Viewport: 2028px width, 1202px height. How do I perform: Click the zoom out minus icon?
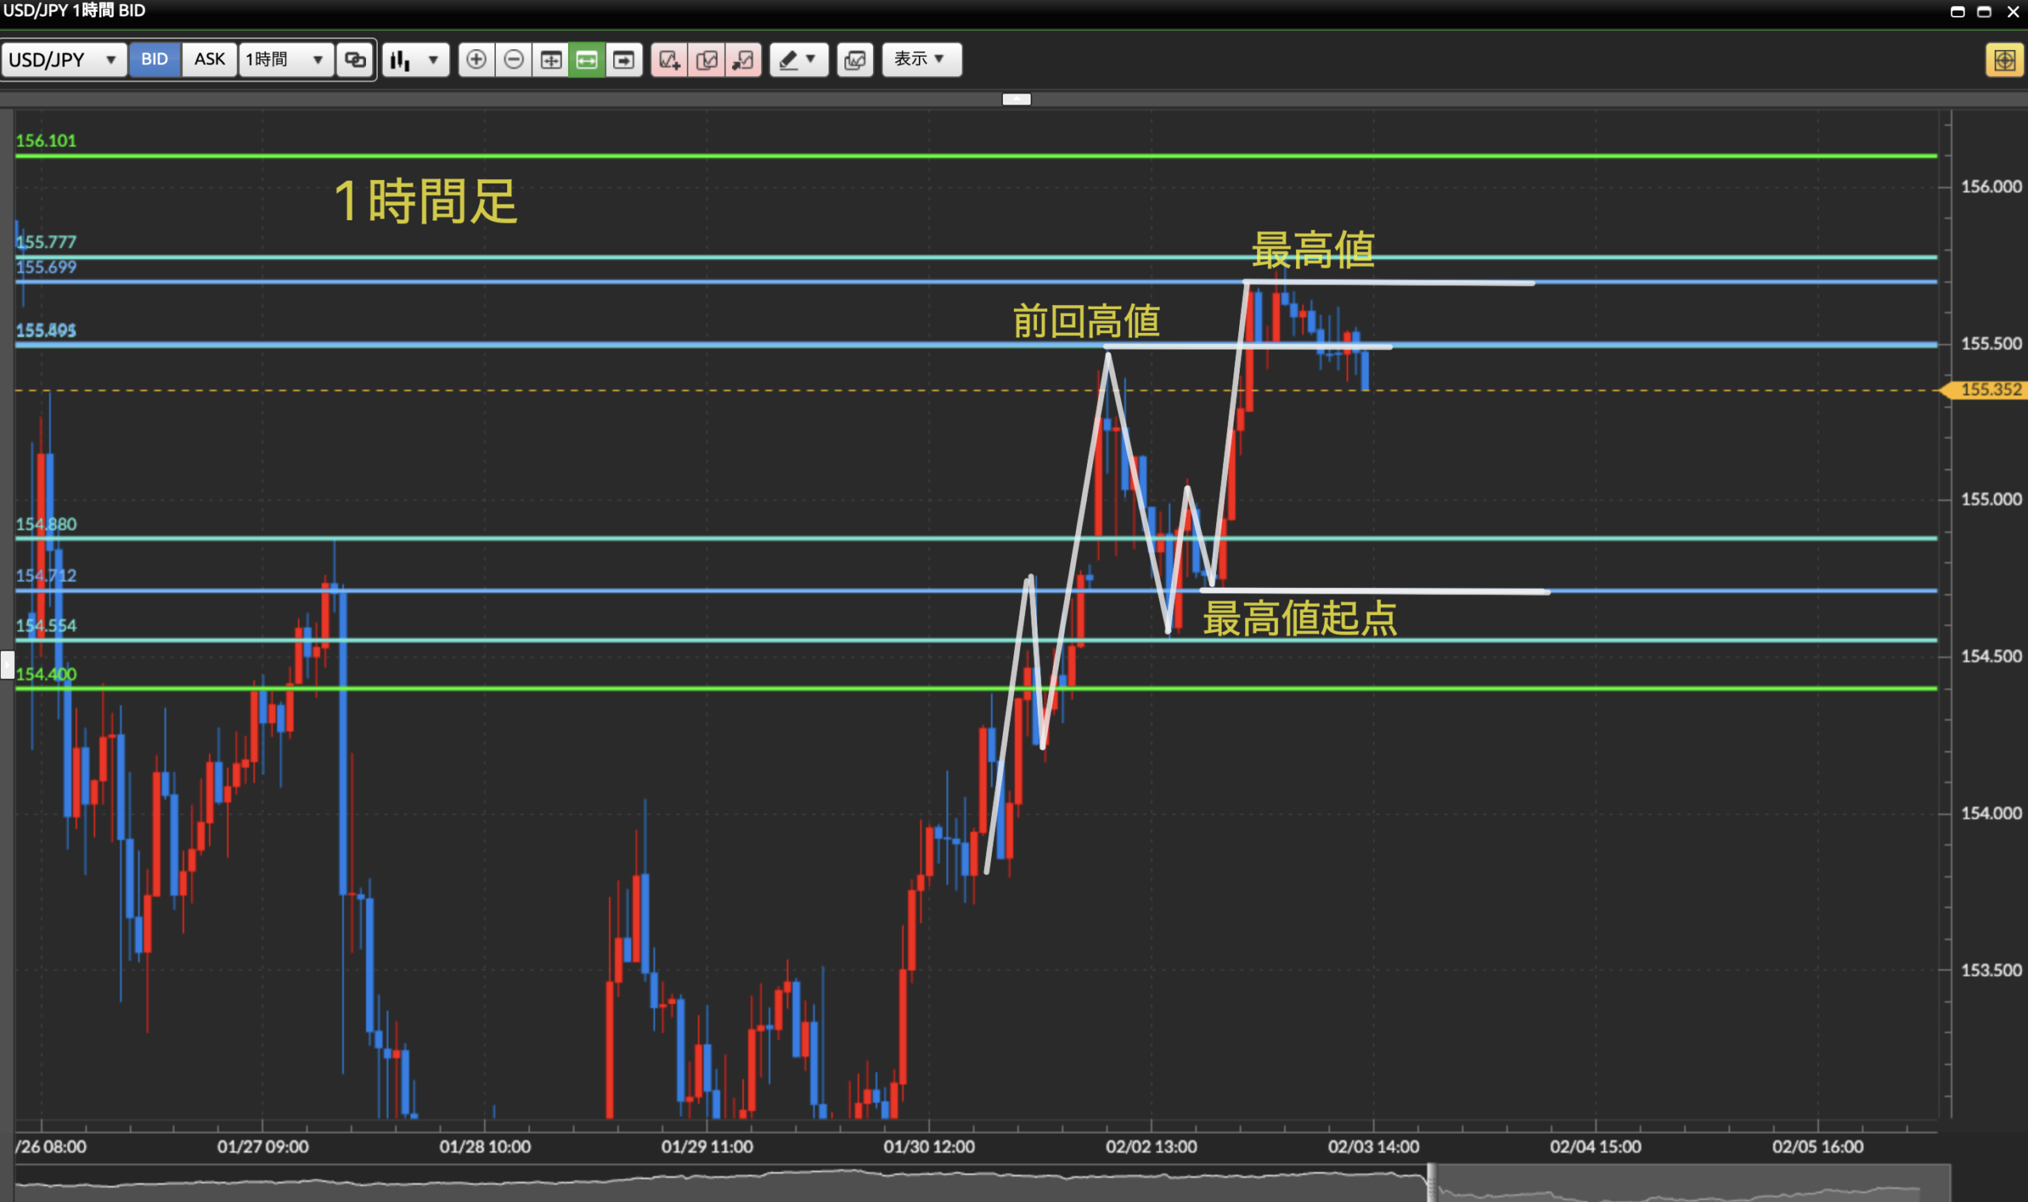(x=513, y=59)
